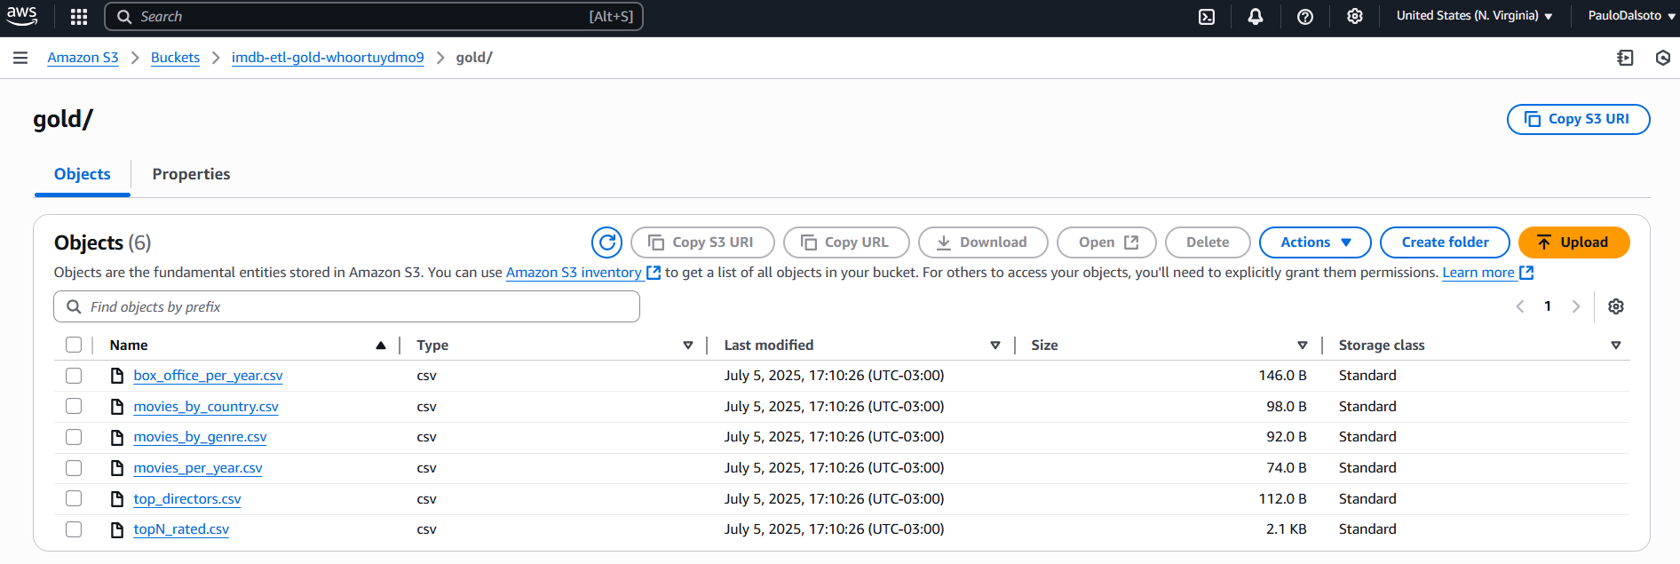Check the movies_per_year.csv checkbox

(74, 468)
